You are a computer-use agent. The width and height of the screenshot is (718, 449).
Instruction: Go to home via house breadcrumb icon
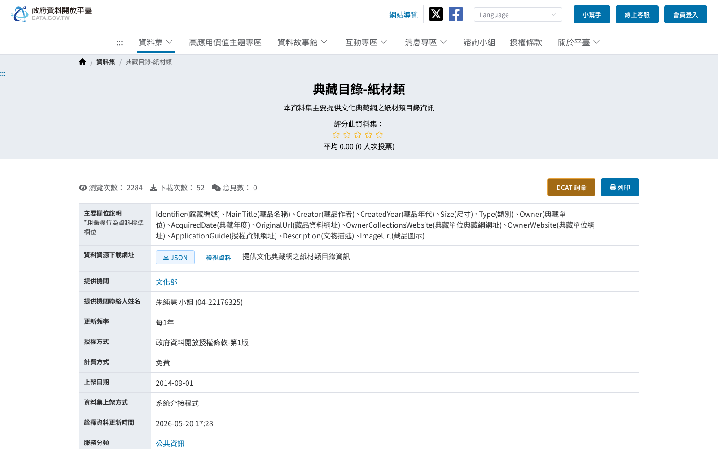(83, 62)
